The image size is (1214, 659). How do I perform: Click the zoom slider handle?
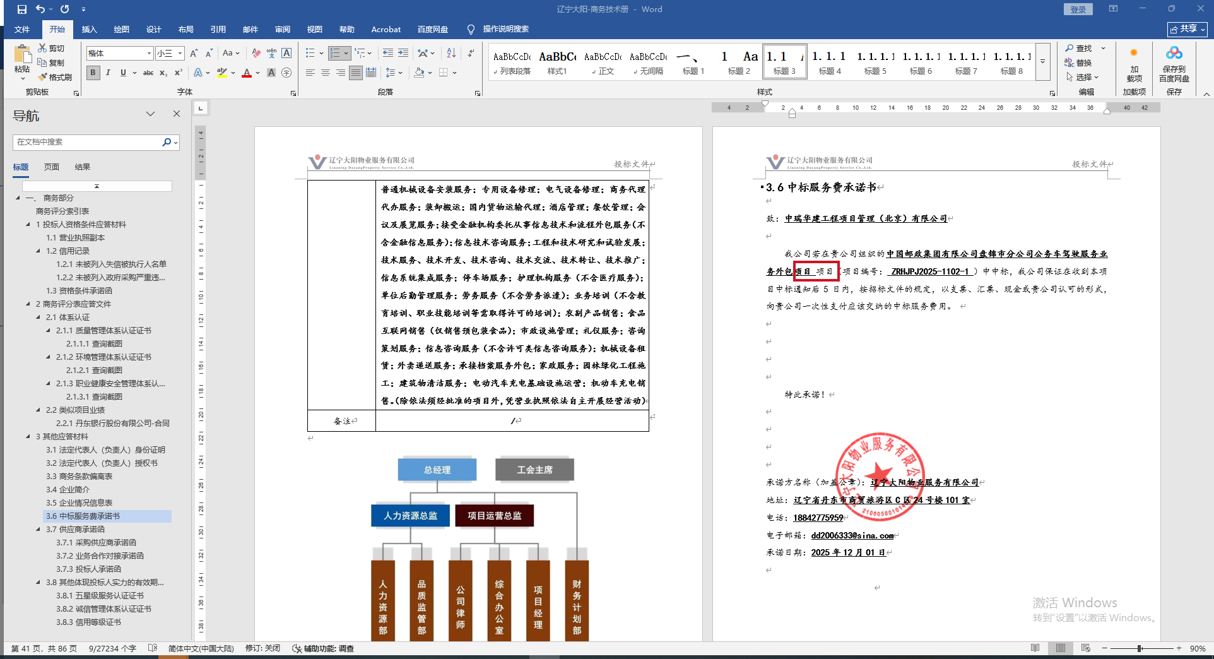click(x=1140, y=648)
